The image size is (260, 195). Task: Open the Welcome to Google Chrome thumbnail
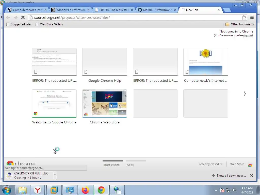point(54,104)
